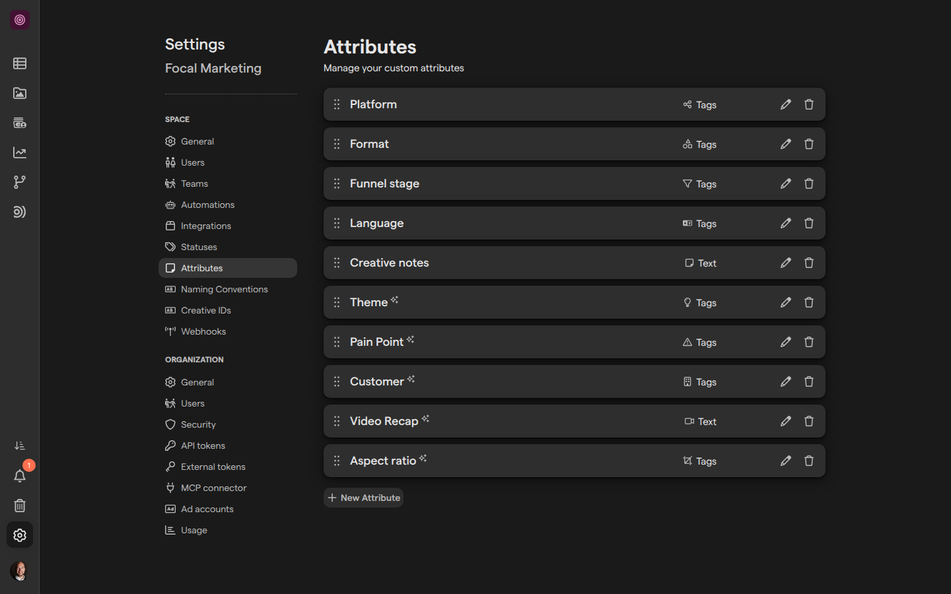Open Integrations settings
This screenshot has height=594, width=951.
[228, 226]
